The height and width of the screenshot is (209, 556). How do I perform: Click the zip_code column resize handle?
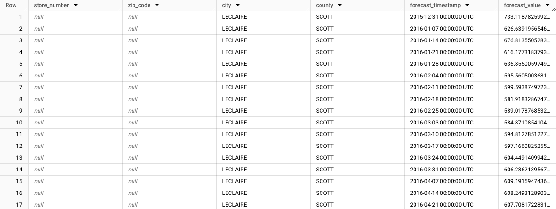[214, 8]
